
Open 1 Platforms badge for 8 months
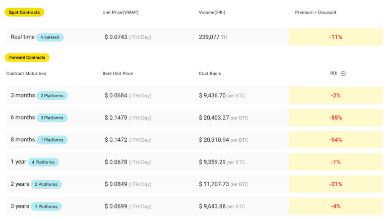coord(52,140)
